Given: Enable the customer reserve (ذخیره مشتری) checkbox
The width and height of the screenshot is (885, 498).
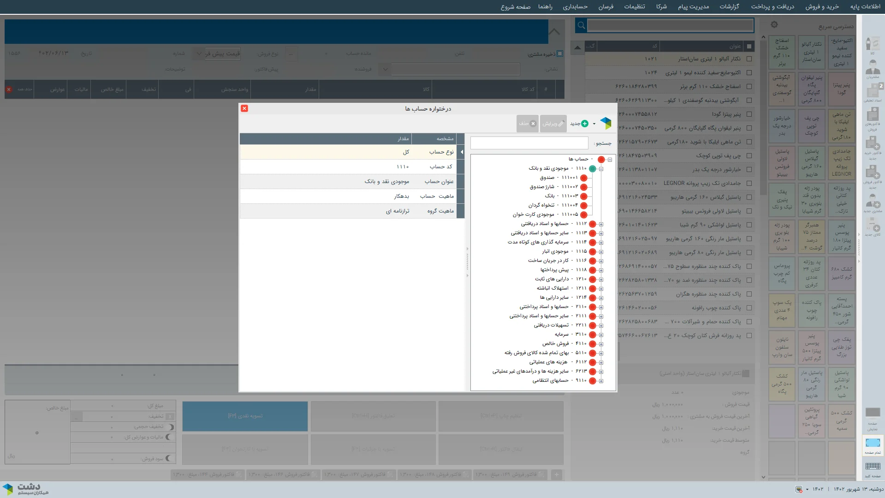Looking at the screenshot, I should click(560, 54).
